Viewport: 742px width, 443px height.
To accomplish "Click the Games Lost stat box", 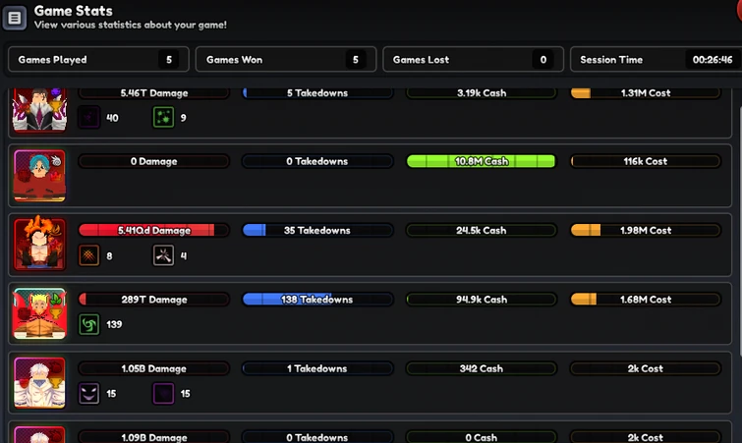I will coord(474,60).
